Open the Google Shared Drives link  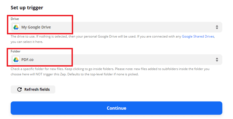pos(198,36)
